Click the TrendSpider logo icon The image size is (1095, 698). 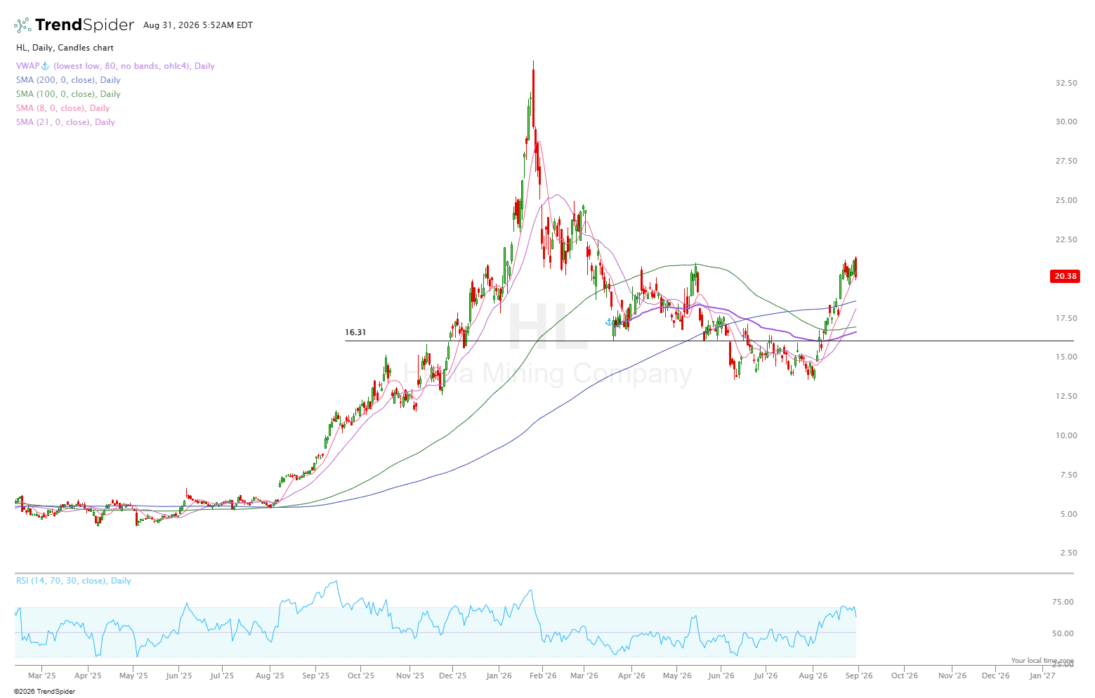[22, 25]
